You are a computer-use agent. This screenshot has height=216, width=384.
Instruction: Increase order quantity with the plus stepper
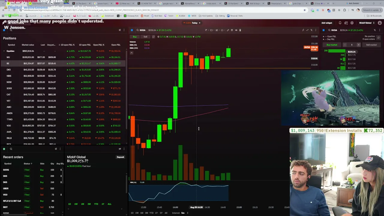[x=358, y=45]
